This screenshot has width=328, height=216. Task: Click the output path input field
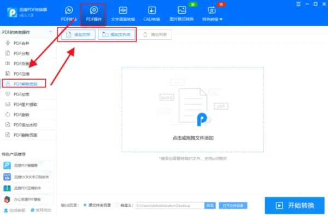[x=170, y=206]
